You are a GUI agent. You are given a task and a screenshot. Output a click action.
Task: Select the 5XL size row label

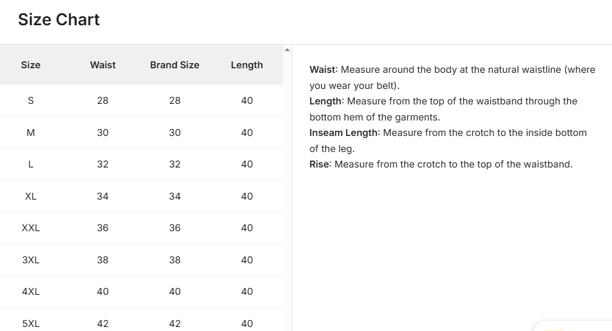30,324
